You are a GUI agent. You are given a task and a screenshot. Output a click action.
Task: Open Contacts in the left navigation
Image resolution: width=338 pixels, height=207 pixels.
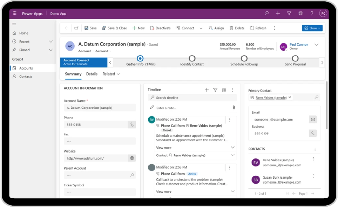(26, 77)
